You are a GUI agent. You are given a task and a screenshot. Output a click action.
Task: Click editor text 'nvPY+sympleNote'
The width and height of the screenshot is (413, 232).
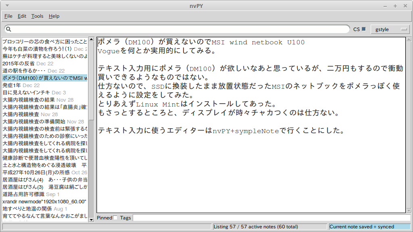(x=246, y=131)
